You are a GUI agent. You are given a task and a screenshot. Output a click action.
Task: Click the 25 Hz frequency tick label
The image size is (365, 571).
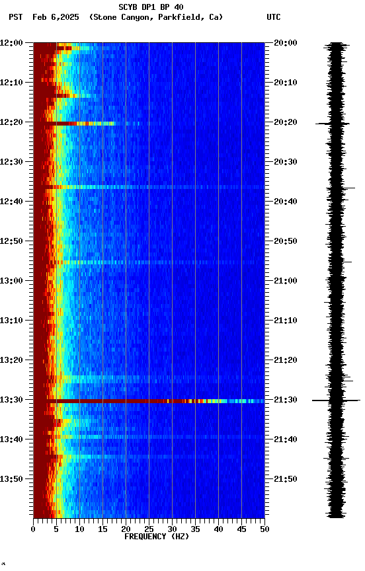coord(149,529)
